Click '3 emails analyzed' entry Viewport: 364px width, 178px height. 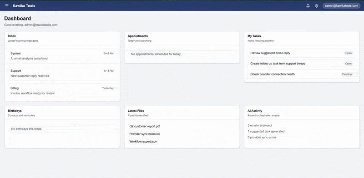coord(259,125)
